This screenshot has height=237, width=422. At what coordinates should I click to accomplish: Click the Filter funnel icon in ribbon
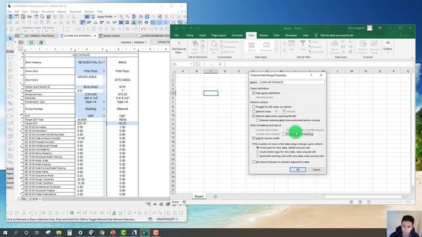tap(303, 45)
